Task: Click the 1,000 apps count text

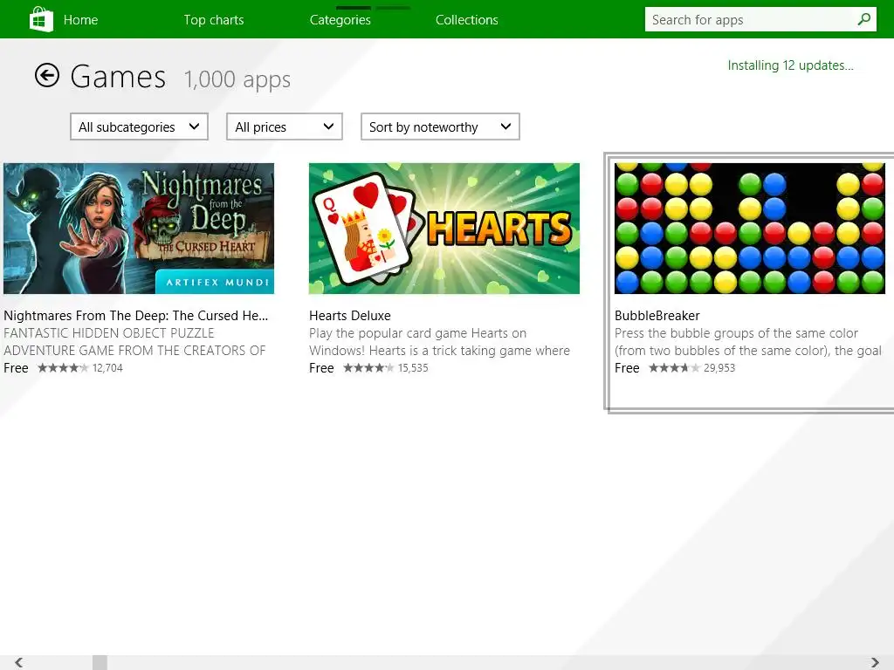Action: click(x=237, y=79)
